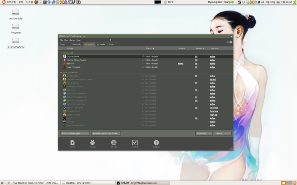Open the Servers globe icon in Steam
The image size is (297, 185).
pyautogui.click(x=114, y=144)
